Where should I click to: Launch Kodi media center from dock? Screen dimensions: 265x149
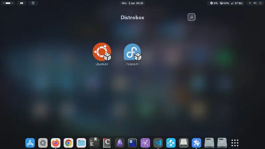[171, 143]
